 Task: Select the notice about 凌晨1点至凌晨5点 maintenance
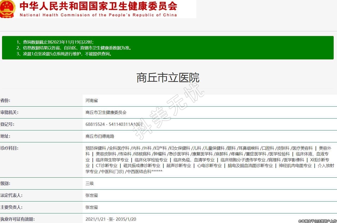(68, 54)
